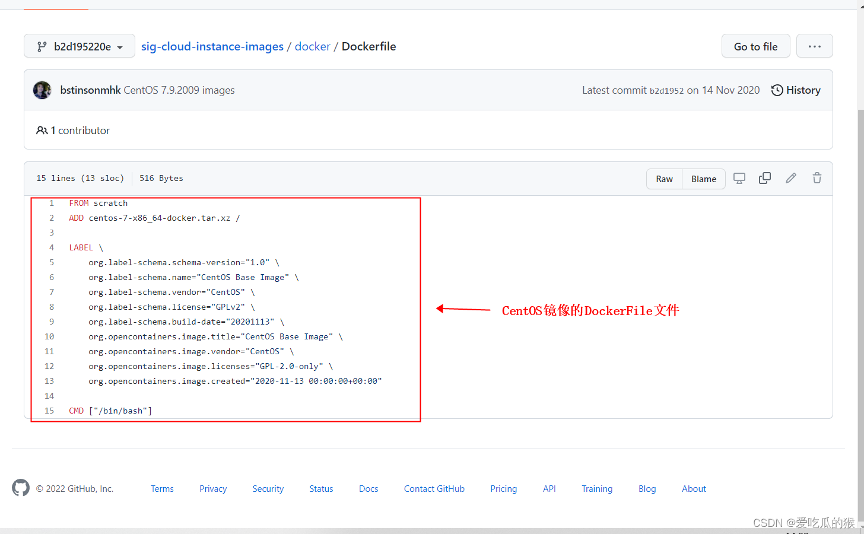Edit this file with the pencil icon

[791, 178]
